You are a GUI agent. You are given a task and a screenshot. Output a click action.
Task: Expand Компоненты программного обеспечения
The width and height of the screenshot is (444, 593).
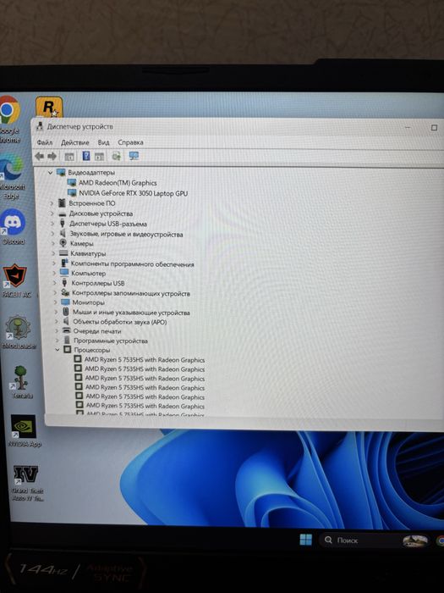(x=54, y=263)
